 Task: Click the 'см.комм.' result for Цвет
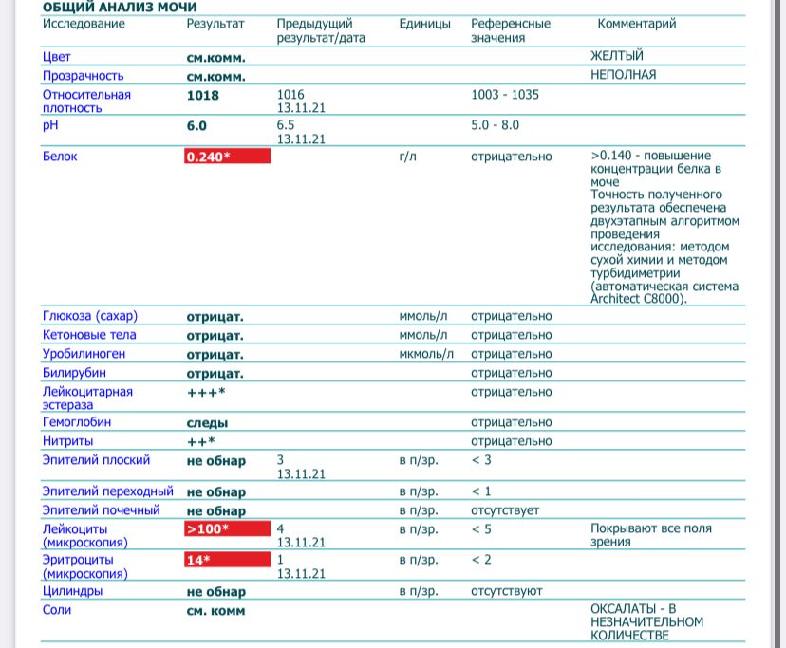tap(216, 58)
